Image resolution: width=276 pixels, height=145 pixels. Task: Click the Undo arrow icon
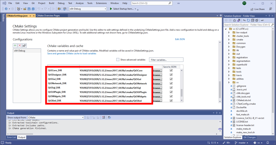[39, 9]
